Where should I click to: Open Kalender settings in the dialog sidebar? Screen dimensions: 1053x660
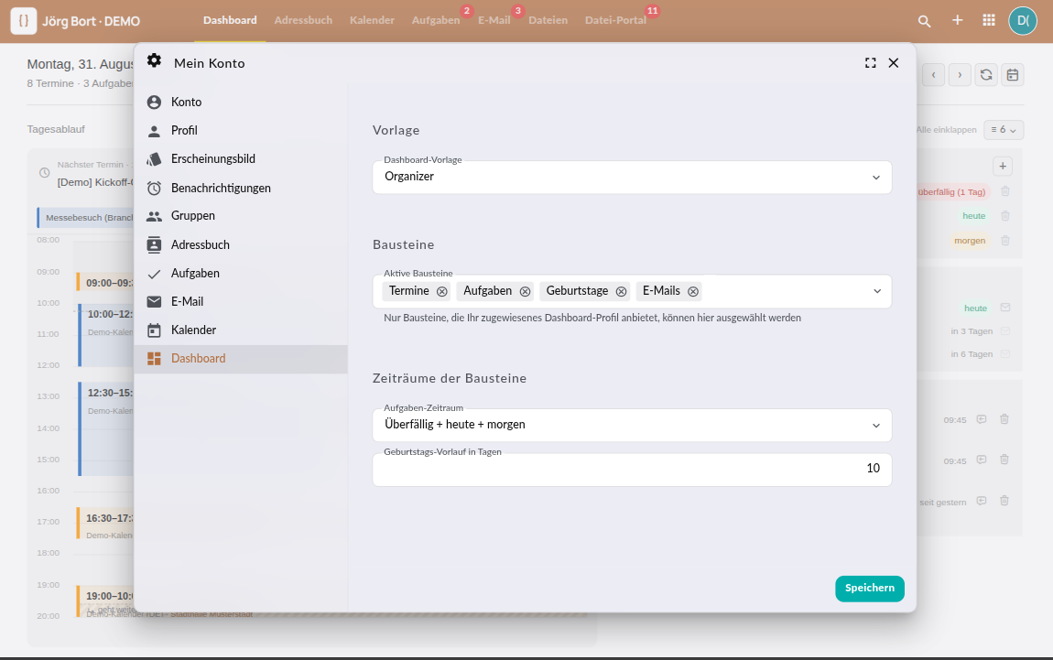click(x=241, y=330)
